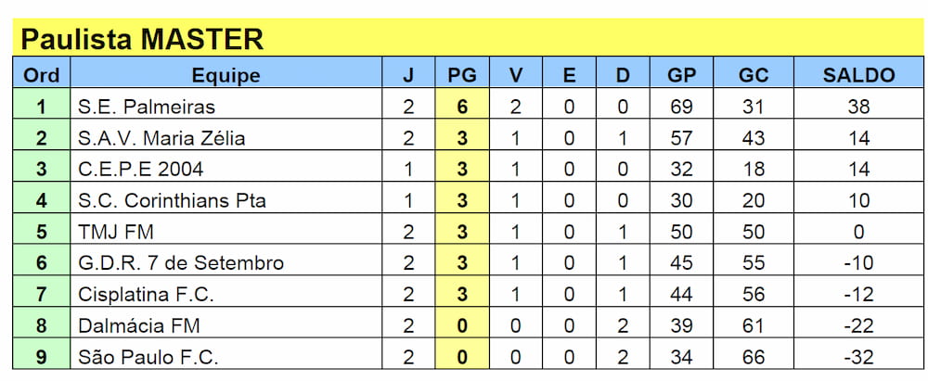The width and height of the screenshot is (928, 381).
Task: Click the Equipe column header
Action: (226, 75)
